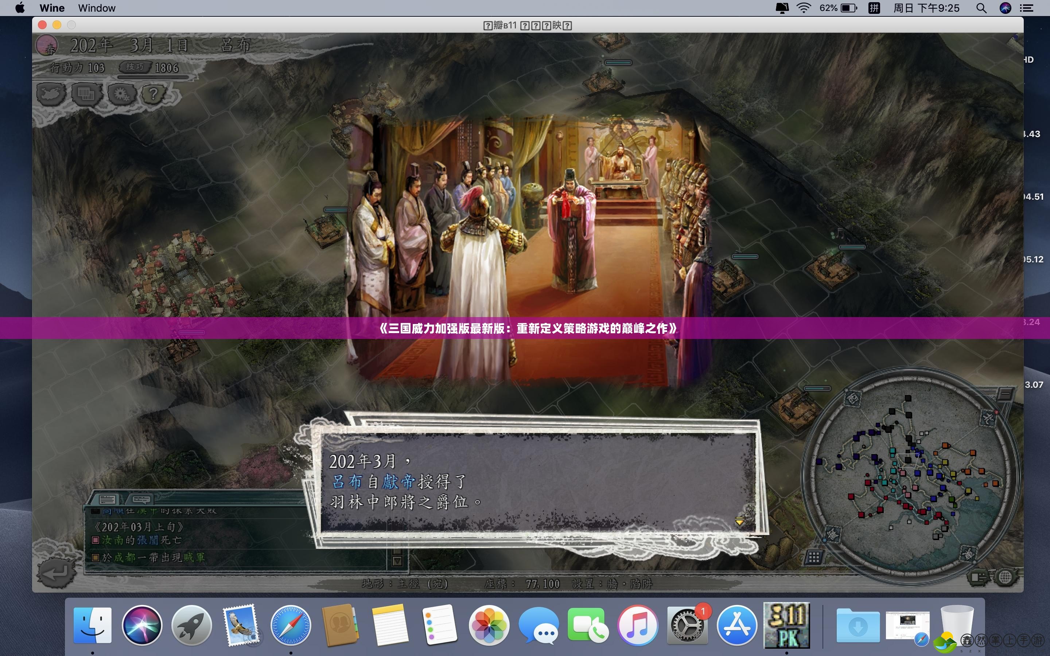Click the 《202年03月上旬》 log header
The height and width of the screenshot is (656, 1050).
pyautogui.click(x=139, y=527)
